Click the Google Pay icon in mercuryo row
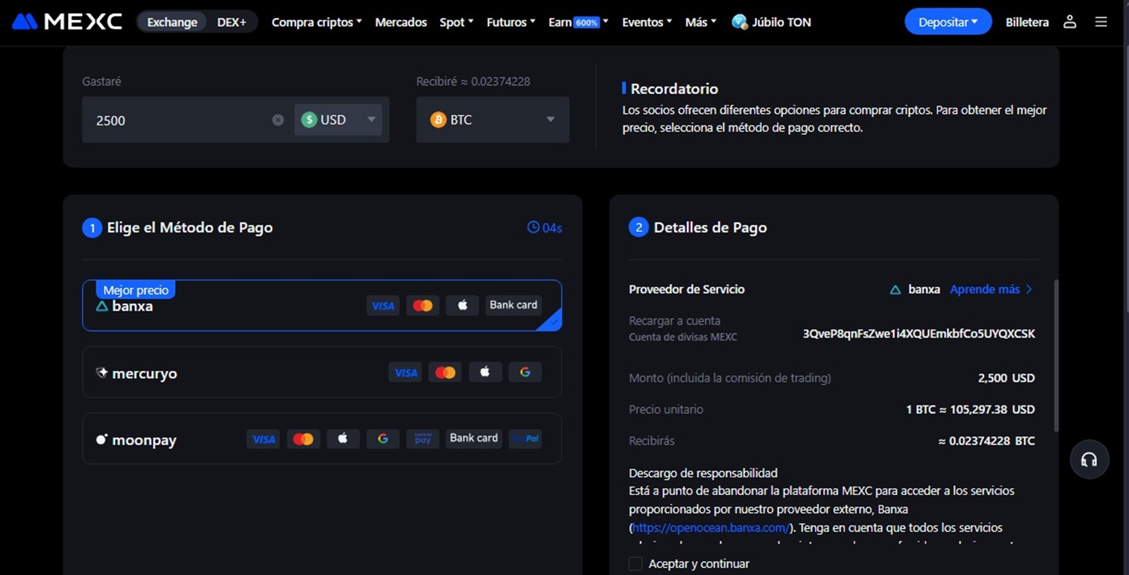1129x575 pixels. tap(525, 372)
